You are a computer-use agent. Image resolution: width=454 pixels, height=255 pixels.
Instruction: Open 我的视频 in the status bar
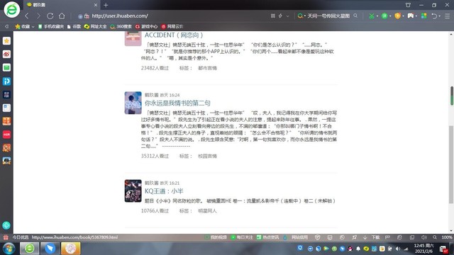pos(216,237)
